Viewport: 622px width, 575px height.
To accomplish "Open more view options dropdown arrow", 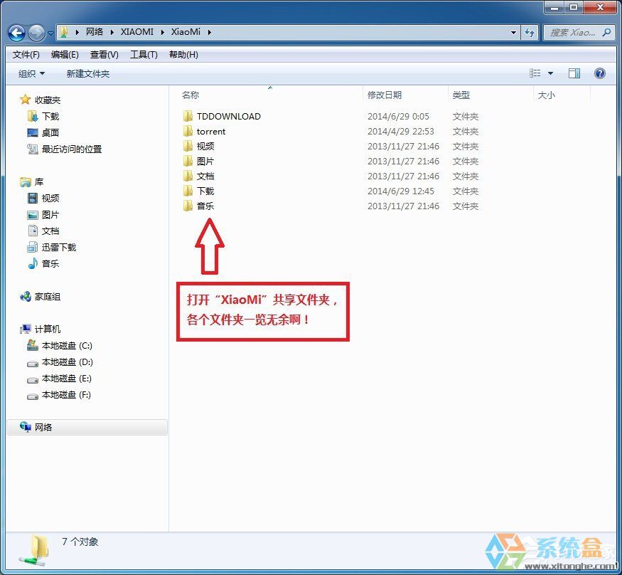I will click(x=550, y=73).
